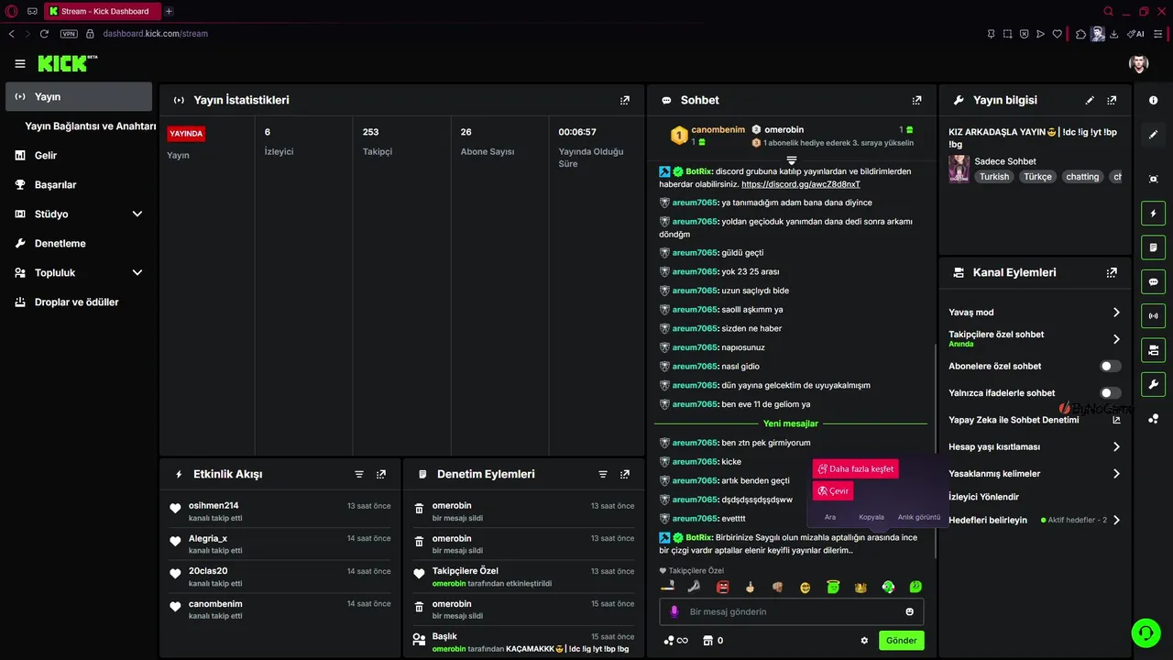Click İzleyici Yönlendir option
The image size is (1173, 660).
tap(983, 497)
